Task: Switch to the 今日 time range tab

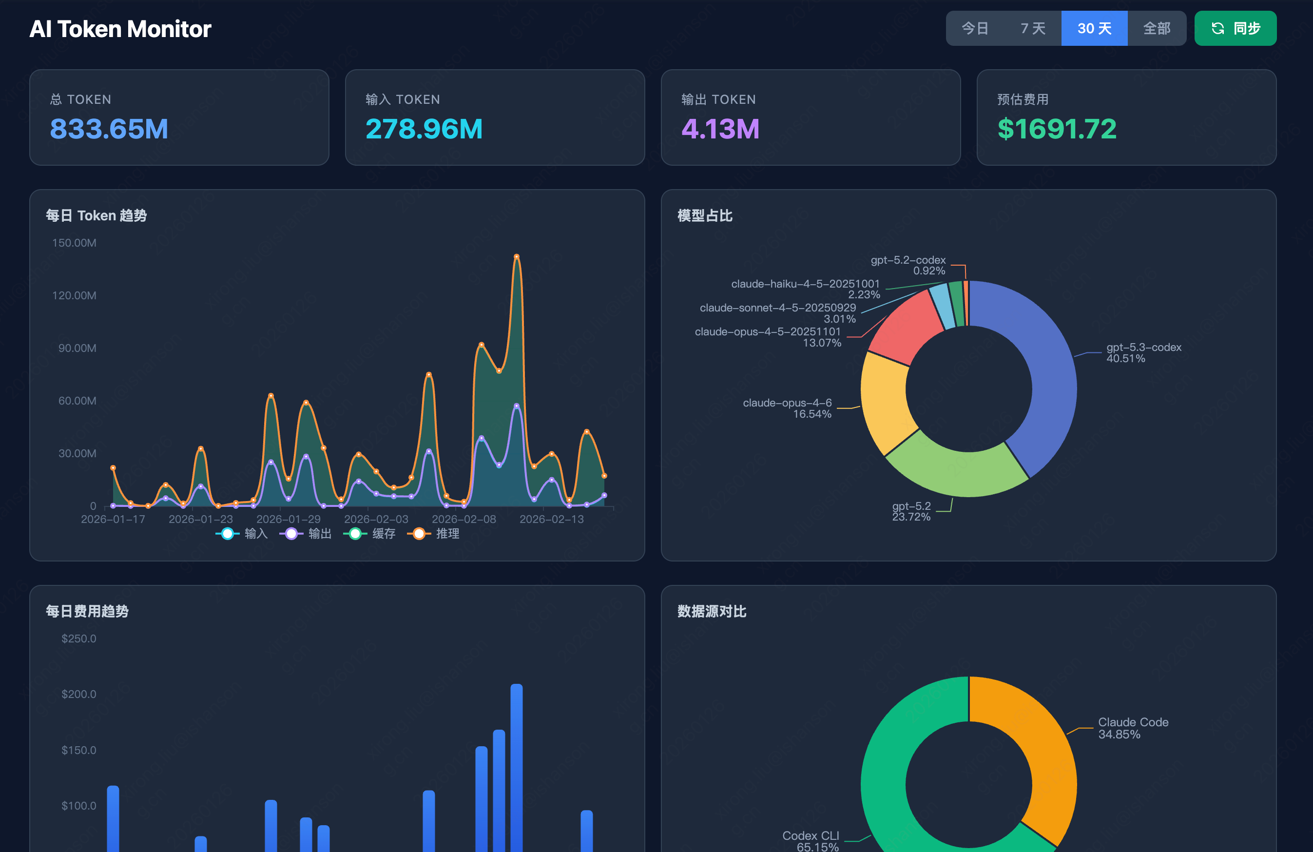Action: (975, 28)
